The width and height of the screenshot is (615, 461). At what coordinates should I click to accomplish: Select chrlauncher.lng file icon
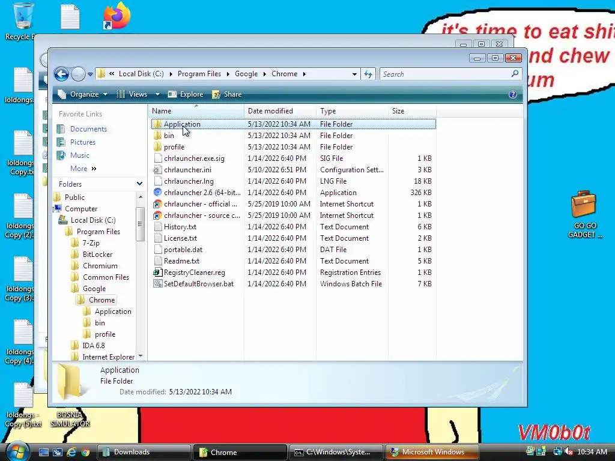point(158,181)
